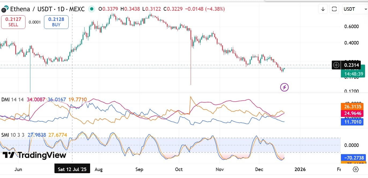
Task: Click the TradingView logo
Action: tap(34, 155)
